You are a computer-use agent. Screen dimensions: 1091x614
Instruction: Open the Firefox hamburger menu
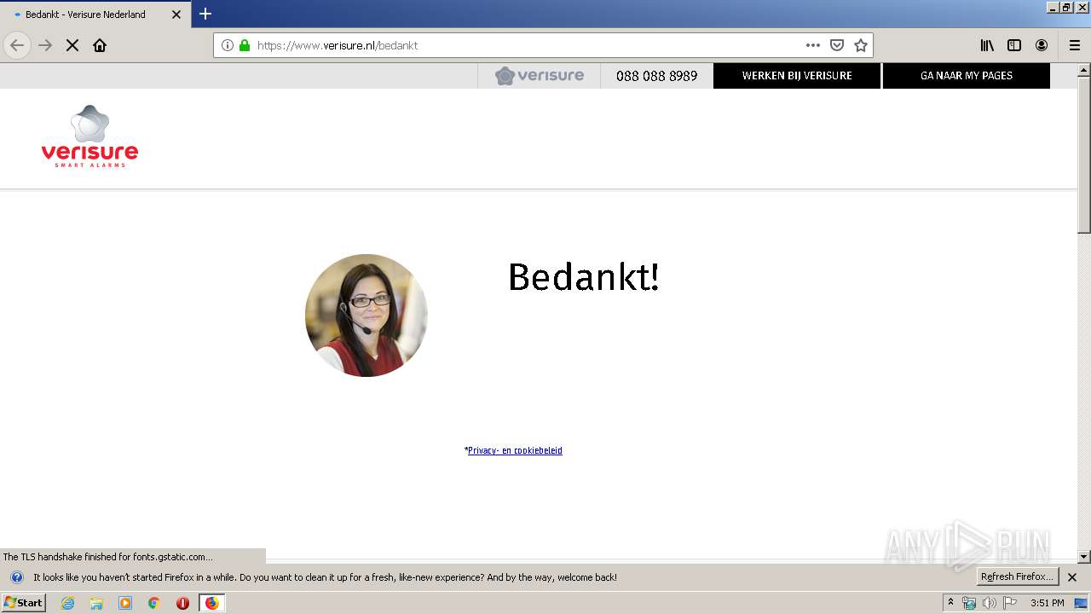[x=1075, y=45]
